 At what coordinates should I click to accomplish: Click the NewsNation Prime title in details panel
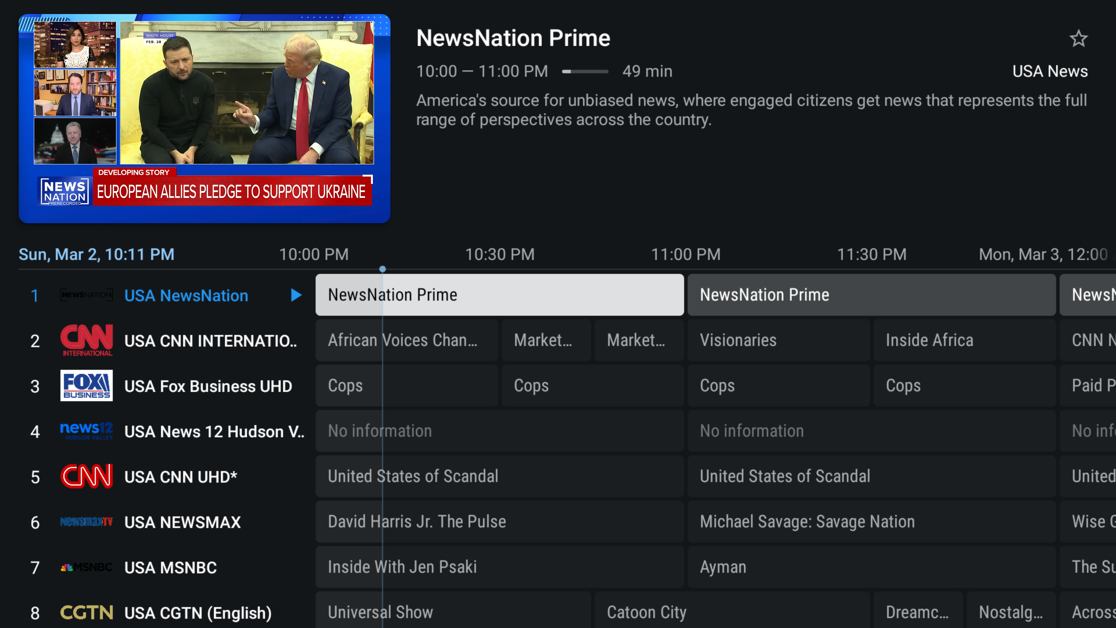[513, 38]
